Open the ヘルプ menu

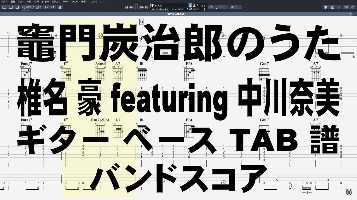pos(102,2)
